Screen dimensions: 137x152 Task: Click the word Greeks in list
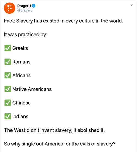20,48
